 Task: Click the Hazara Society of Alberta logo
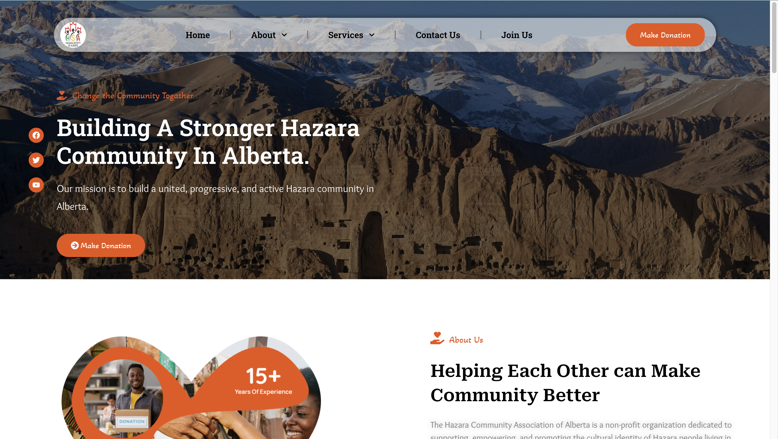[x=73, y=35]
